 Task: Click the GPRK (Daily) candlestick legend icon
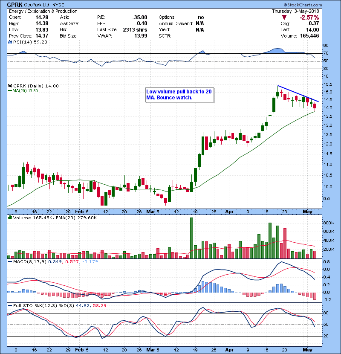click(10, 86)
